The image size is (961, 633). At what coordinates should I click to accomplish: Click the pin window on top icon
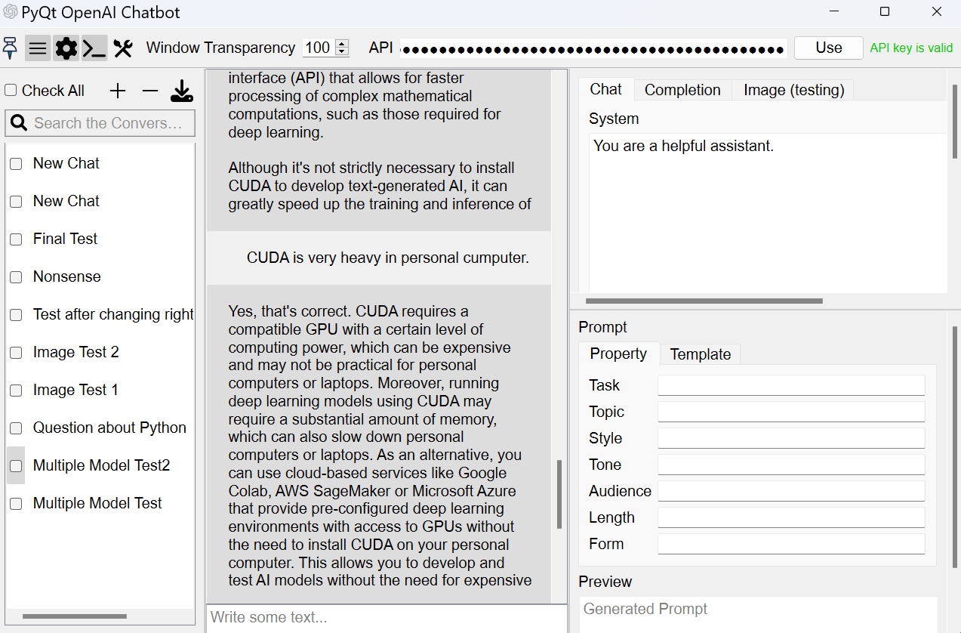point(10,48)
